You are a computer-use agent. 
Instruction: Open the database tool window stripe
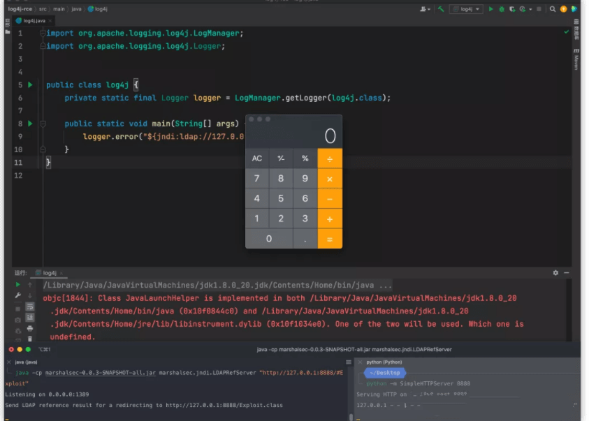click(x=576, y=30)
